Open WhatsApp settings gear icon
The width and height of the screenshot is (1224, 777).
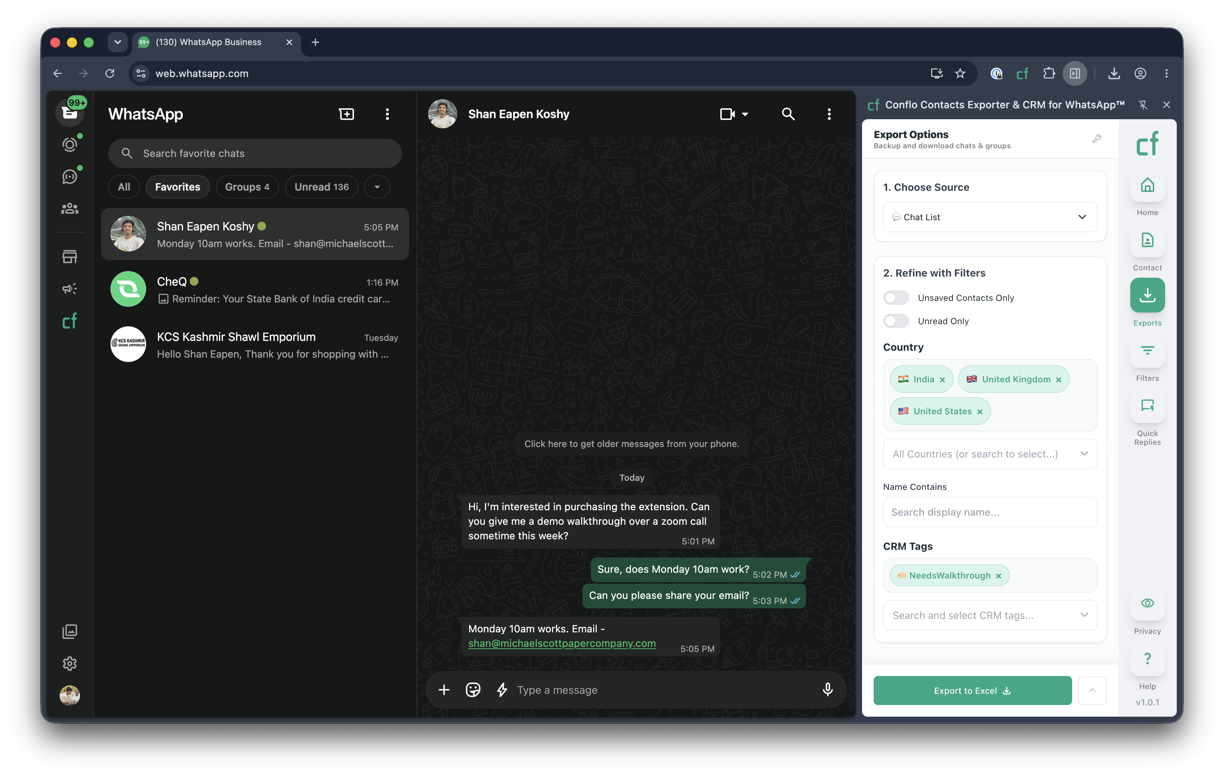(x=70, y=663)
